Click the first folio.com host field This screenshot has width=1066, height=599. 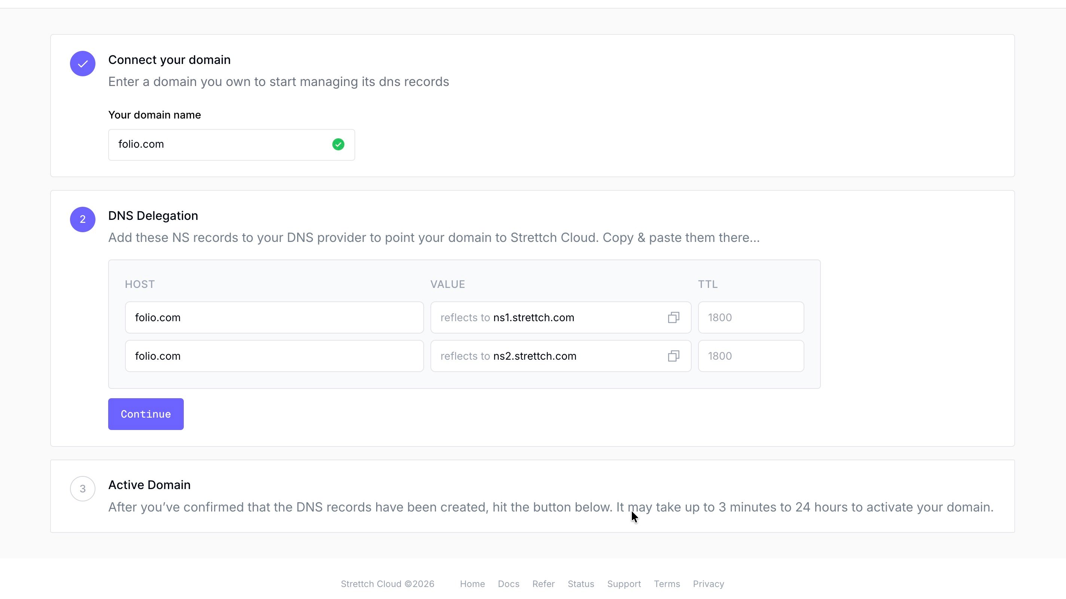point(274,317)
